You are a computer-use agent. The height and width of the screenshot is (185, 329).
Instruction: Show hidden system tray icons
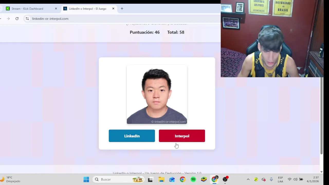pos(248,179)
